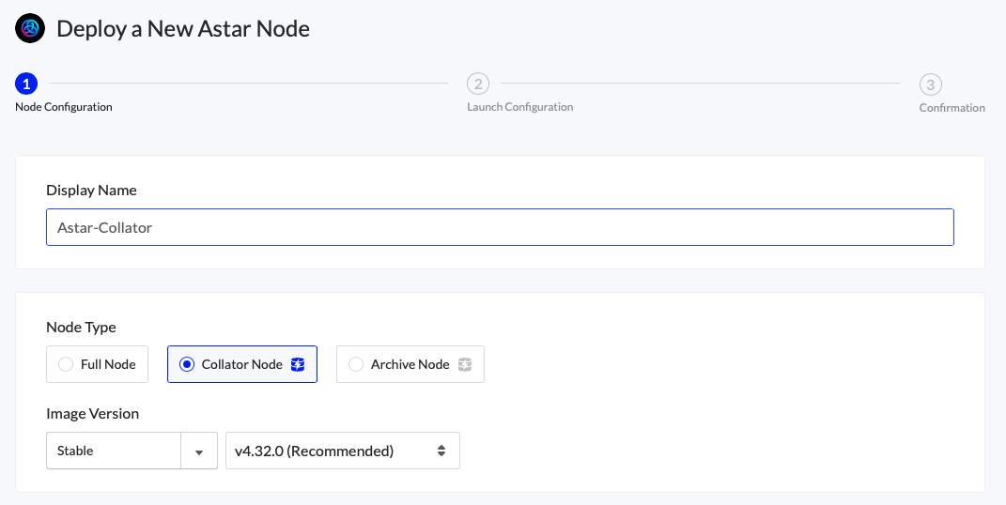Click the Node Configuration step label
The image size is (1006, 505).
point(64,107)
